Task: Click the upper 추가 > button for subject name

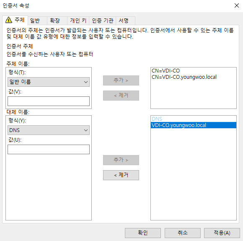Action: point(121,80)
